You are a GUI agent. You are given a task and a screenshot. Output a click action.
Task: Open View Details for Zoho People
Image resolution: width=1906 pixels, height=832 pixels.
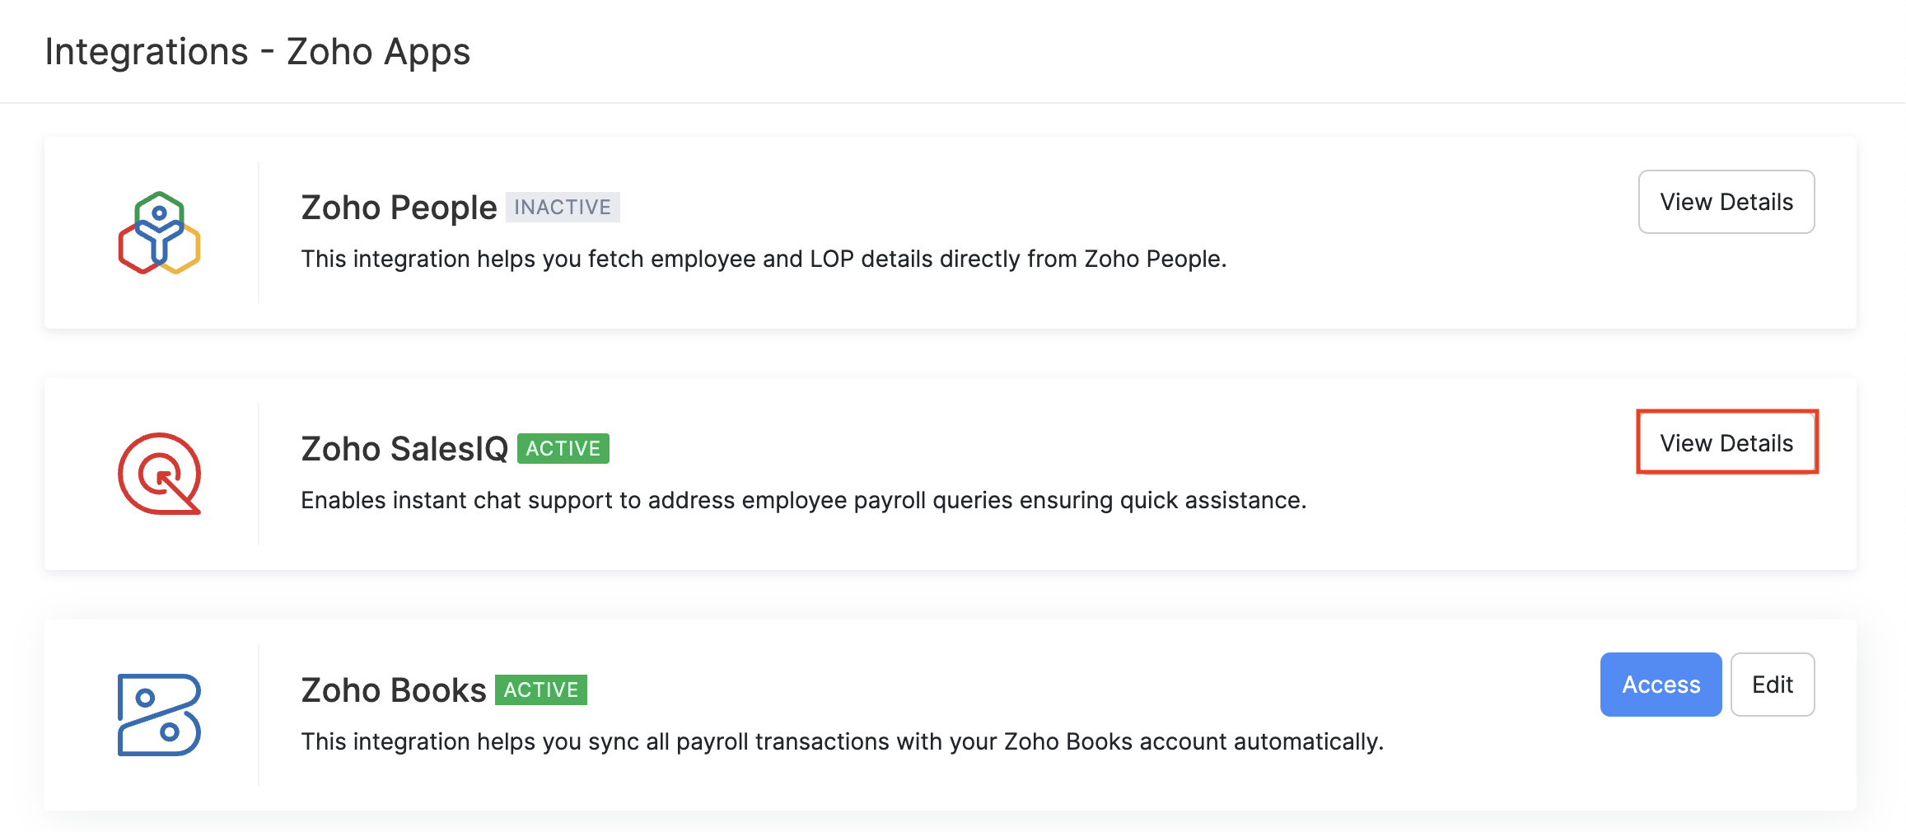pos(1726,202)
